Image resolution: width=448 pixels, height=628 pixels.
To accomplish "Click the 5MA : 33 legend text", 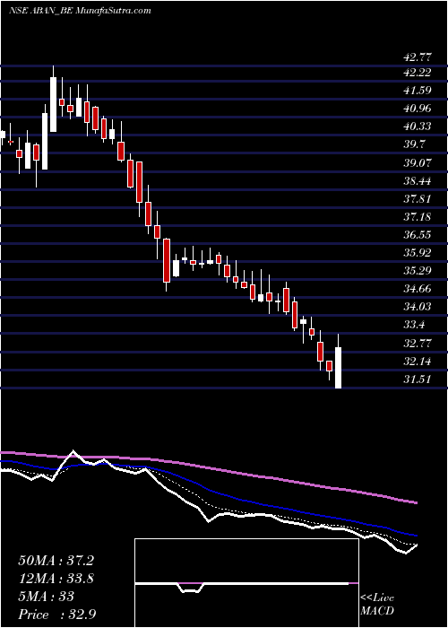I will [47, 597].
